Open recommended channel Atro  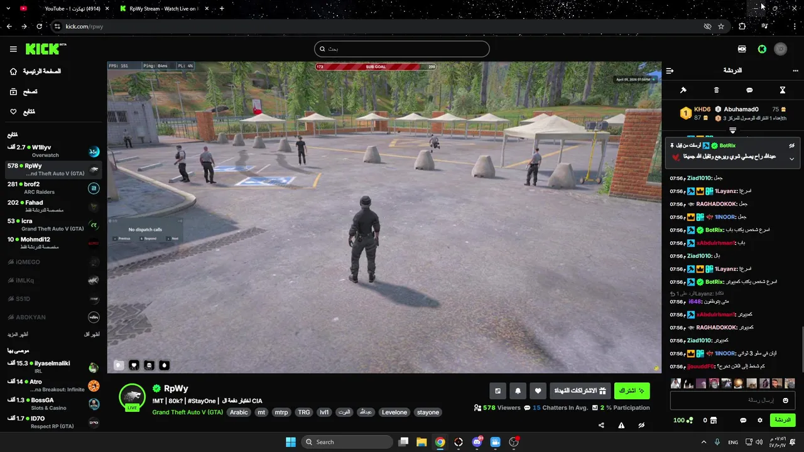[53, 385]
